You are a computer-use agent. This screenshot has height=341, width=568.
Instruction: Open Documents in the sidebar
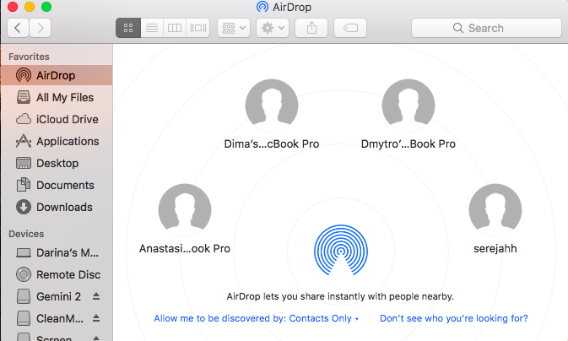pyautogui.click(x=57, y=185)
